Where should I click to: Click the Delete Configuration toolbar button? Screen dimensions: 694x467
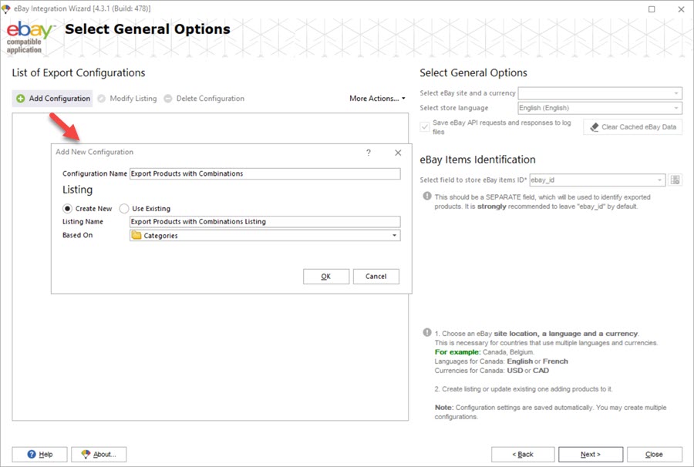[x=204, y=99]
